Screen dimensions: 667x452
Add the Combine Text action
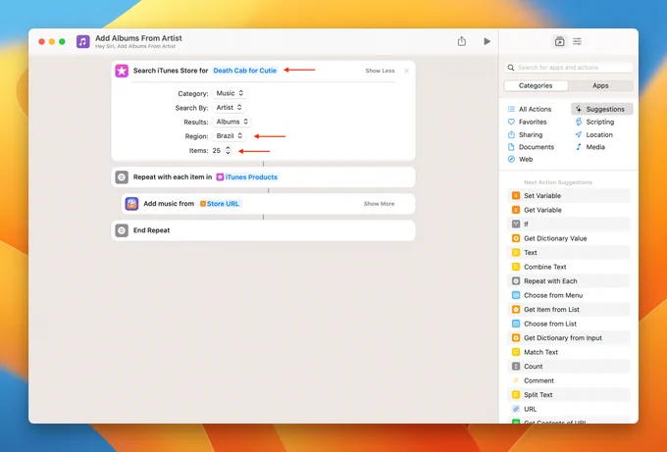(569, 267)
